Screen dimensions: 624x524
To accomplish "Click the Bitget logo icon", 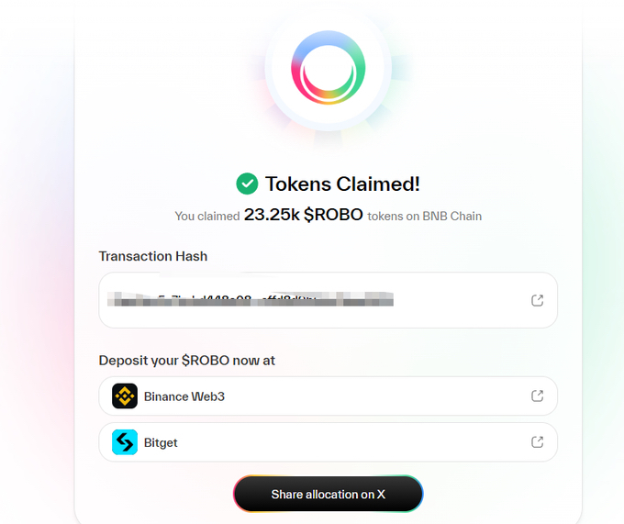I will (x=125, y=442).
